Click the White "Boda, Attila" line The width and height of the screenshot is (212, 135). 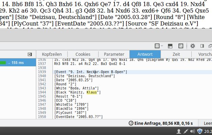(x=77, y=88)
